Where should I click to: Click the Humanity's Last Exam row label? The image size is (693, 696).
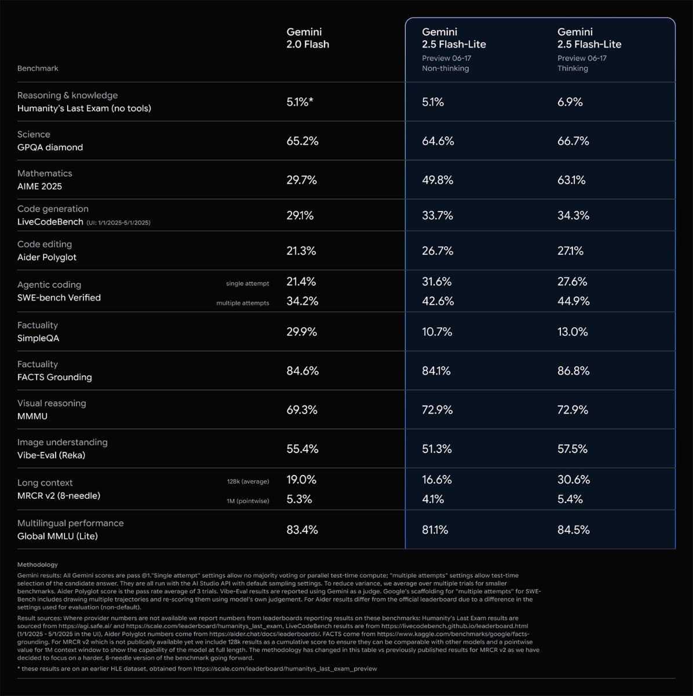click(84, 108)
